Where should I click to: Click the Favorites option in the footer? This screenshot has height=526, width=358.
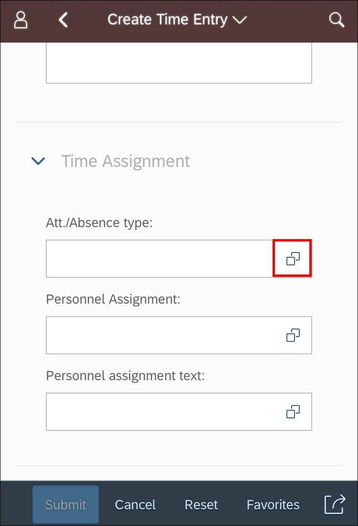pyautogui.click(x=273, y=504)
